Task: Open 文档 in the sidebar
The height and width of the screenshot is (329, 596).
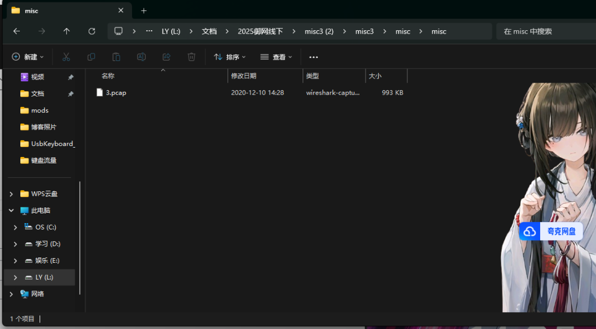Action: tap(38, 94)
